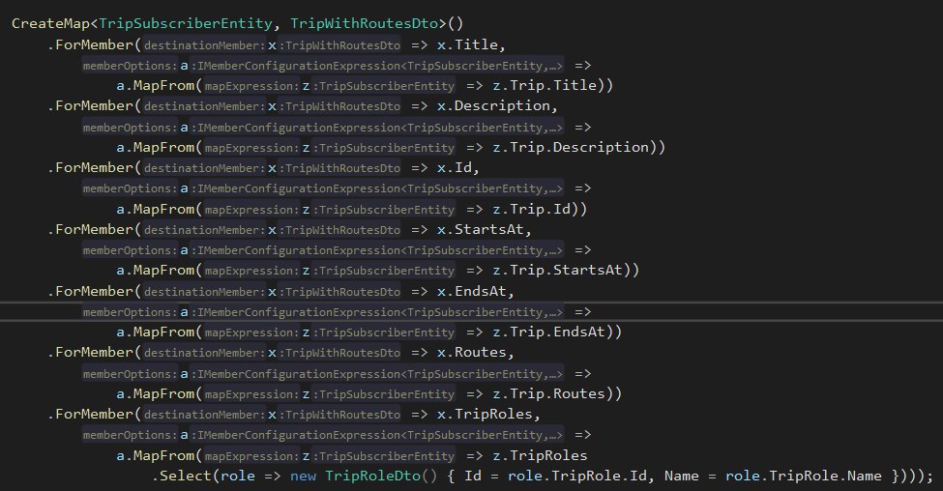Click the role lambda parameter after Select(
This screenshot has height=491, width=943.
tap(238, 476)
